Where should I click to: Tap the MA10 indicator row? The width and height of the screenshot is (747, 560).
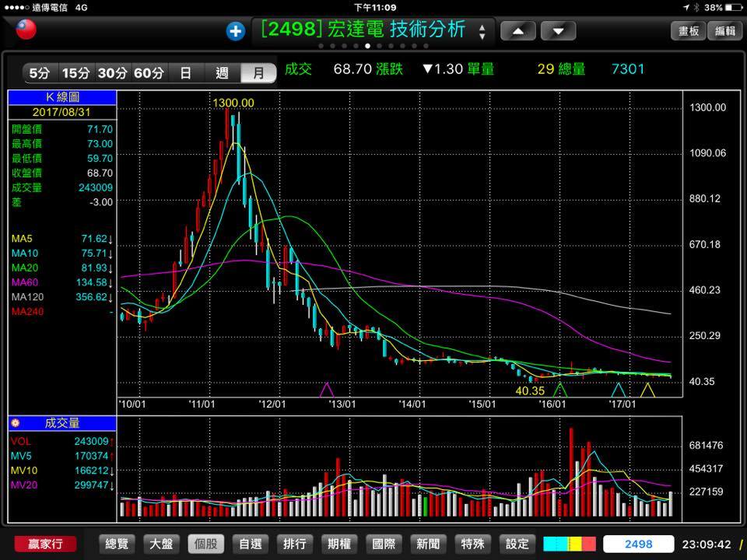[x=62, y=254]
